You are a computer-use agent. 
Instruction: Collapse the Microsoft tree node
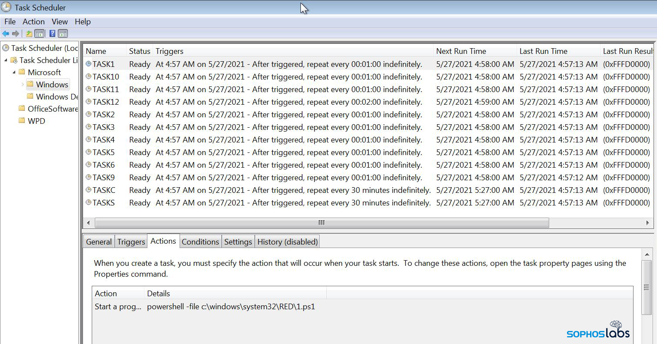pyautogui.click(x=13, y=72)
